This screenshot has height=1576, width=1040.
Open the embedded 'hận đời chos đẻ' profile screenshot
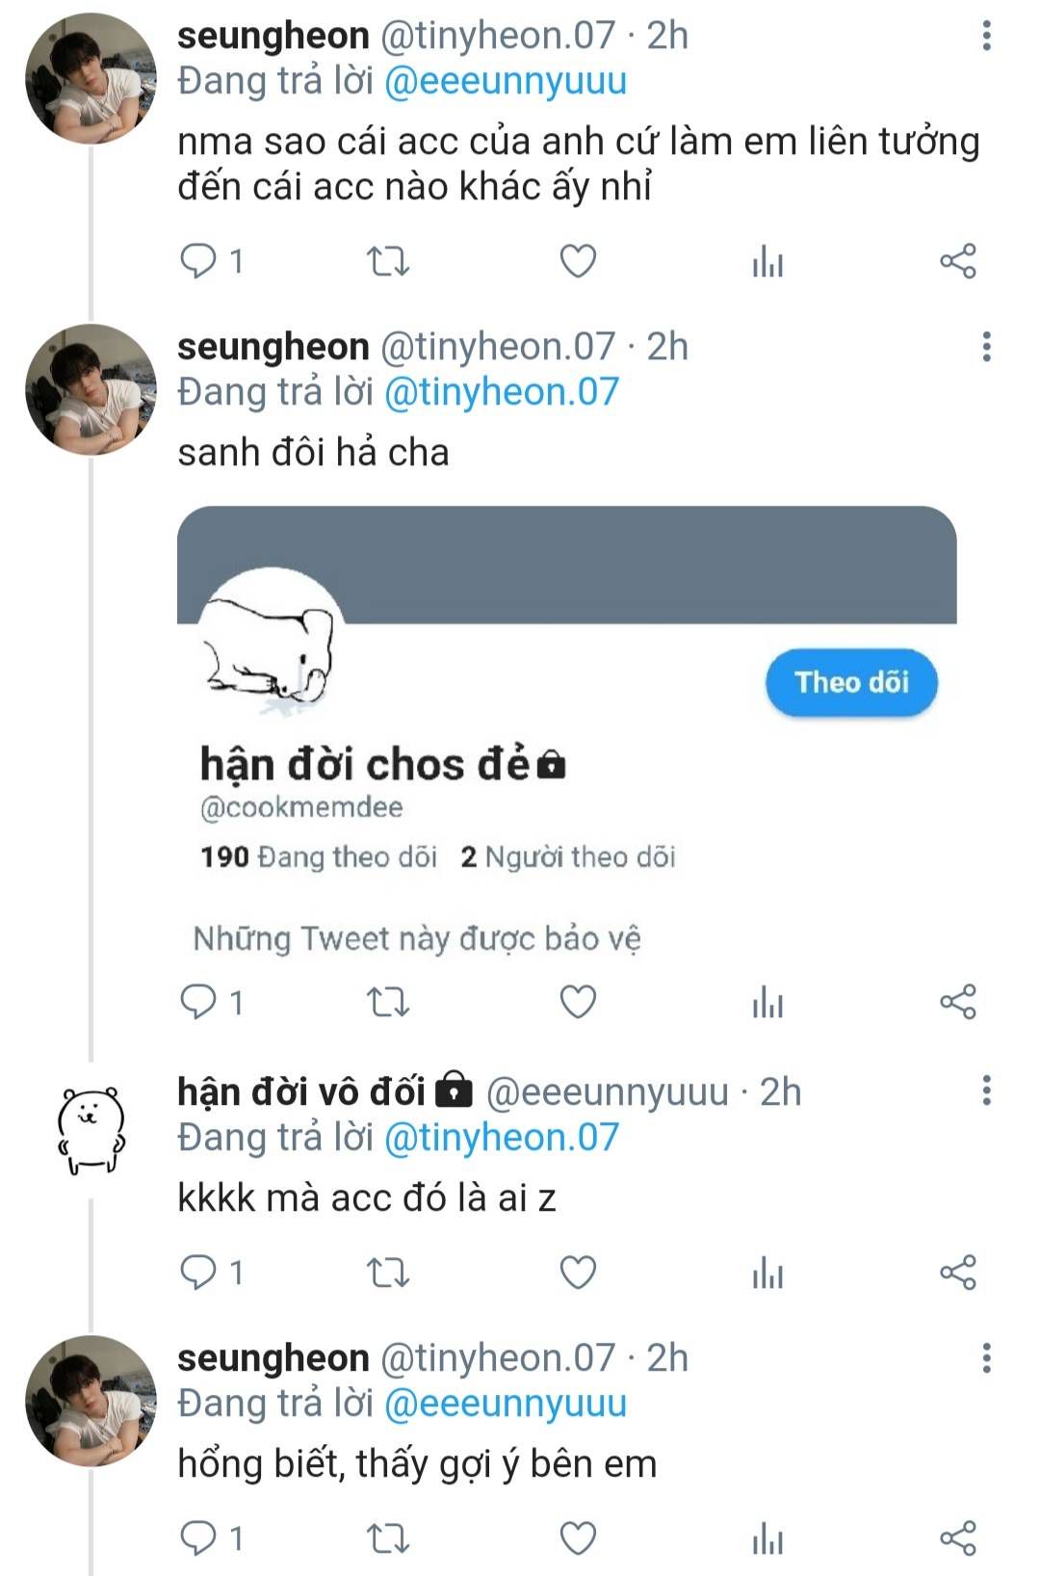point(566,732)
